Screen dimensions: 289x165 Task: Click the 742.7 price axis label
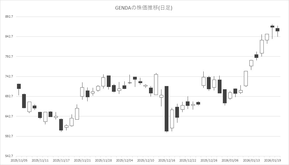click(x=9, y=76)
